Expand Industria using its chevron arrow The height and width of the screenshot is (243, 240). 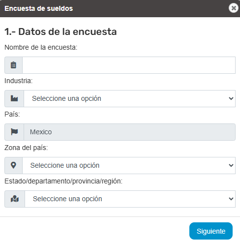231,98
